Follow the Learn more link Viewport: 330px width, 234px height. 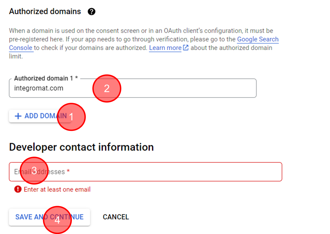[x=165, y=48]
